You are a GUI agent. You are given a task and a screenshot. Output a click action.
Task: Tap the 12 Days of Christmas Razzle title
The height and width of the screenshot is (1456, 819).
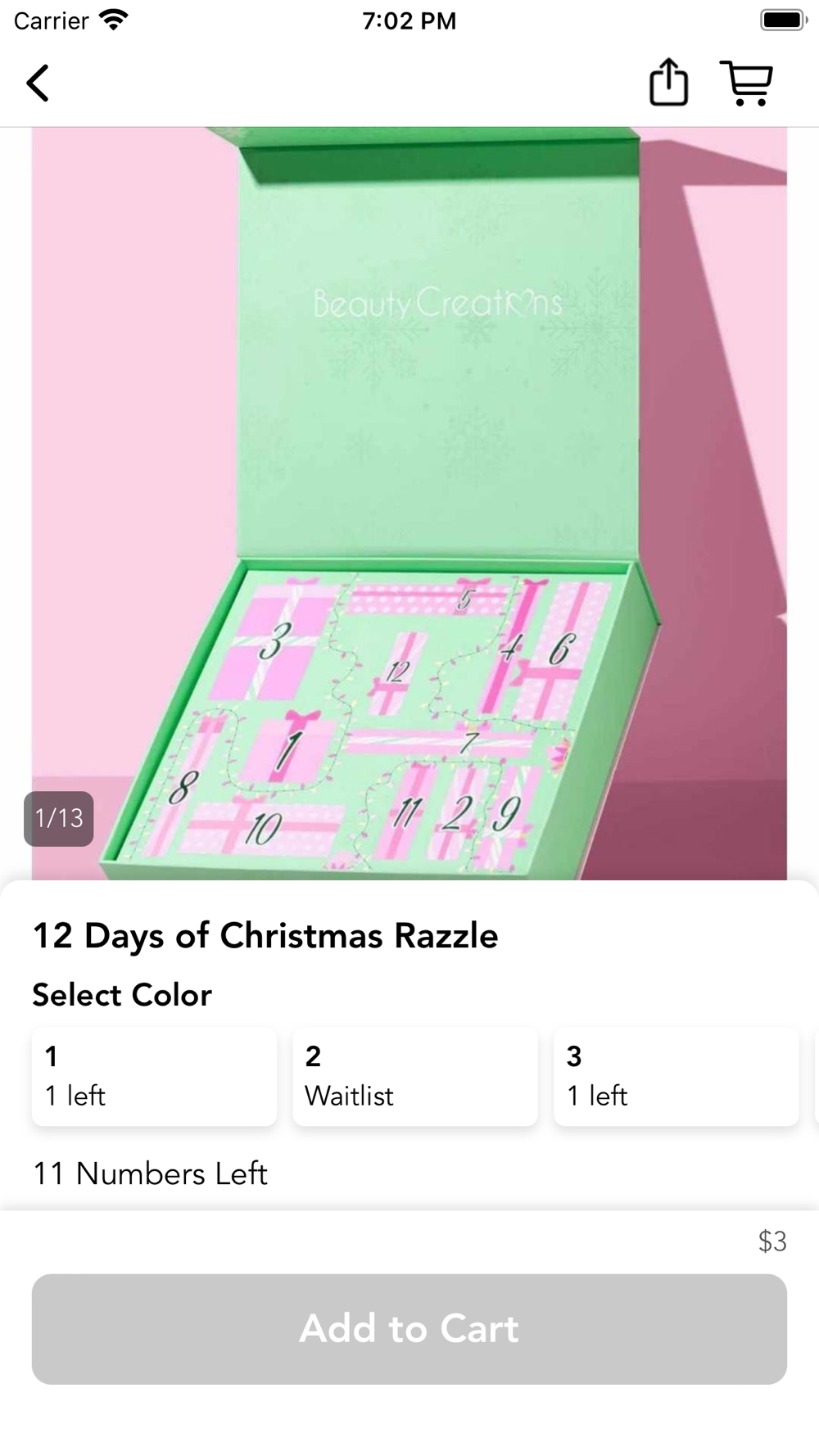[x=265, y=936]
